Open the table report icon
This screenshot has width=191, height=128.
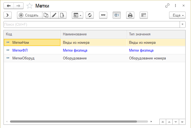coord(143,15)
